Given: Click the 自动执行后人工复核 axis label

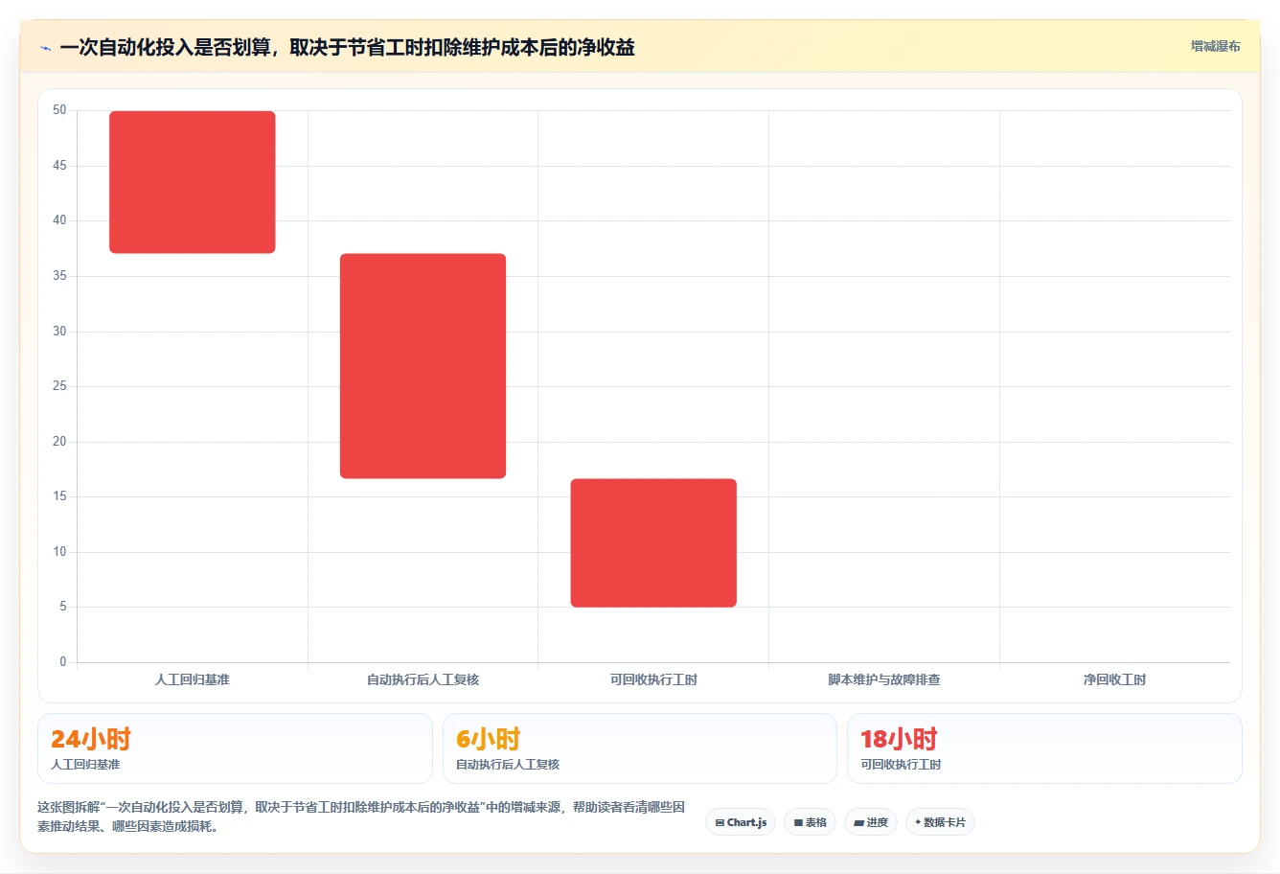Looking at the screenshot, I should tap(423, 679).
